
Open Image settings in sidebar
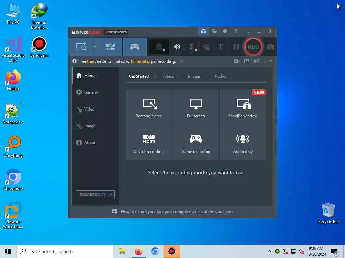coord(95,126)
